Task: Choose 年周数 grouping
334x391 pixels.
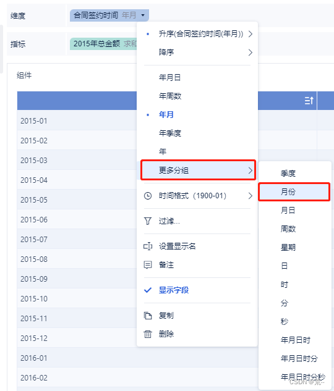Action: [x=197, y=96]
